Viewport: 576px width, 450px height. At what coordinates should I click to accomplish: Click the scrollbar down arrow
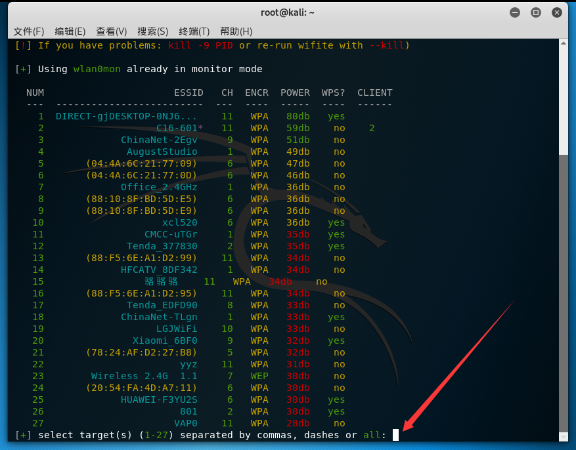pos(563,436)
